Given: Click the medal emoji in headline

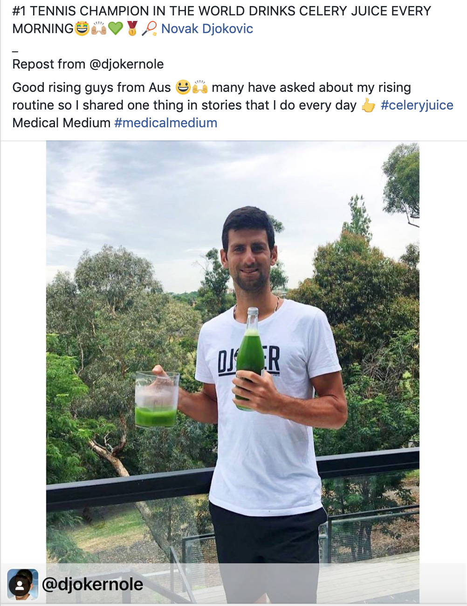Looking at the screenshot, I should [132, 29].
